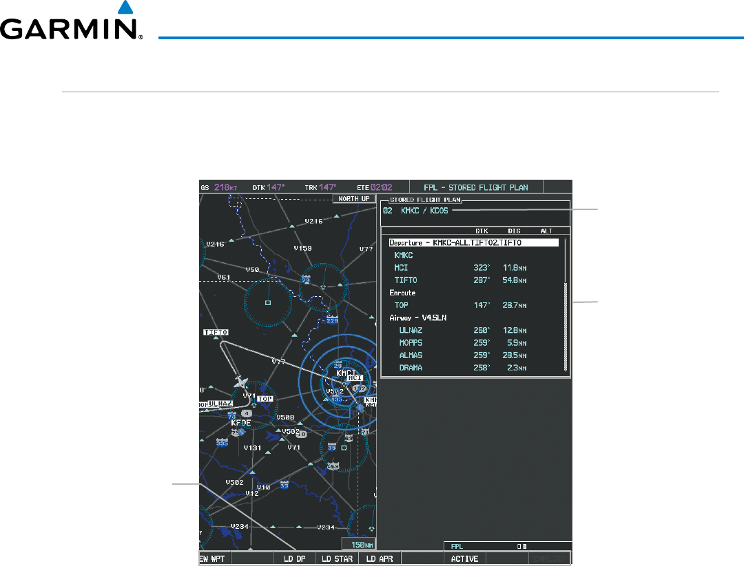Click the GS 218KT groundspeed field
Viewport: 744px width, 566px height.
[x=219, y=187]
